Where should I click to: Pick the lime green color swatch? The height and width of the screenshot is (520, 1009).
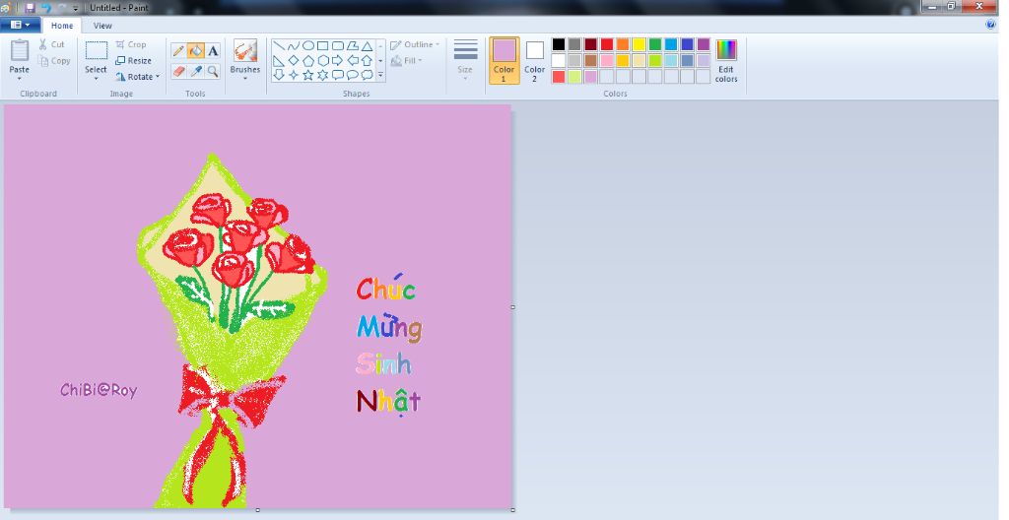pyautogui.click(x=654, y=60)
